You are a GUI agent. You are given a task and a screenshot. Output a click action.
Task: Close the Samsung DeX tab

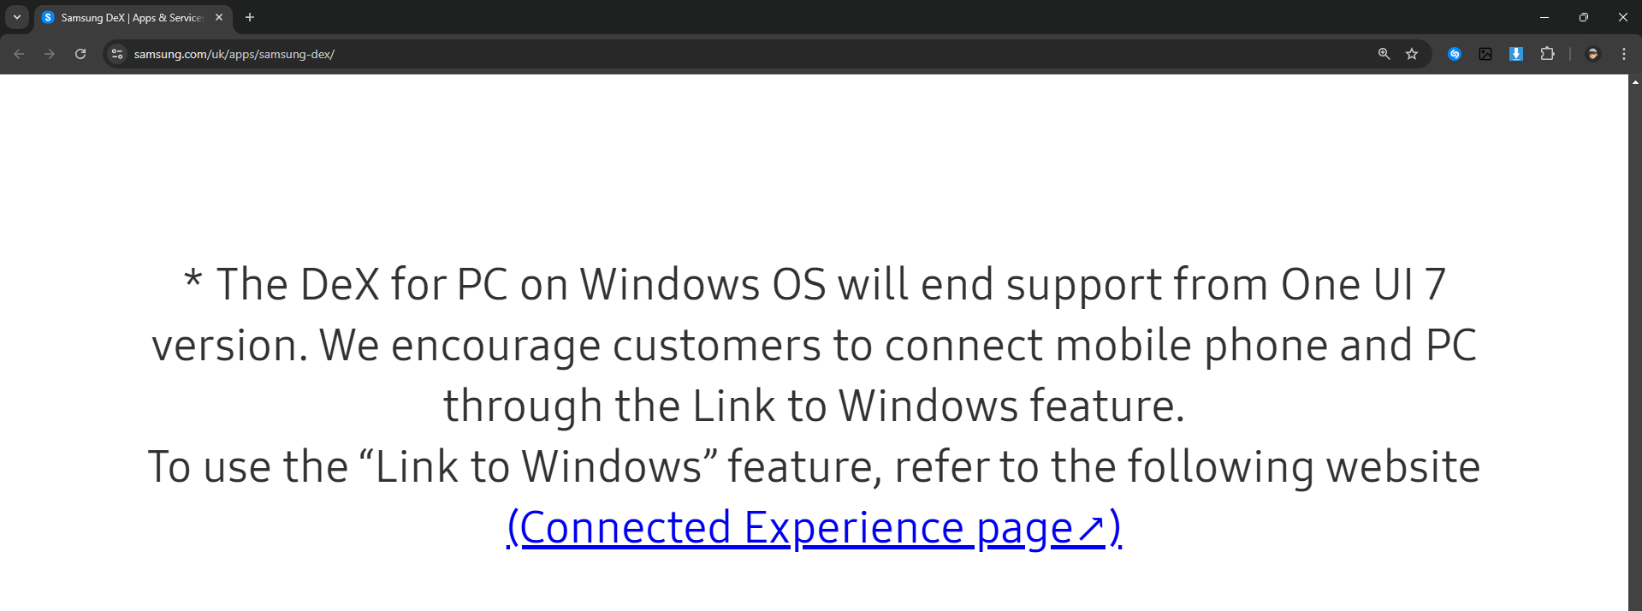tap(219, 17)
